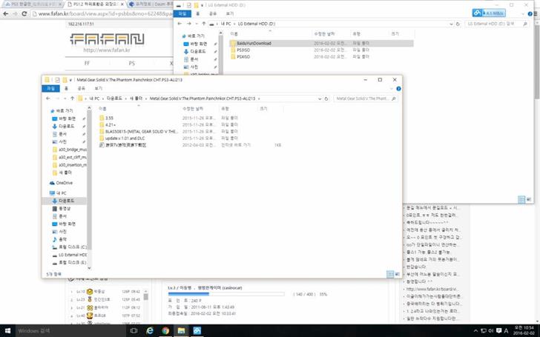
Task: Switch front window to details view layout
Action: tap(390, 274)
